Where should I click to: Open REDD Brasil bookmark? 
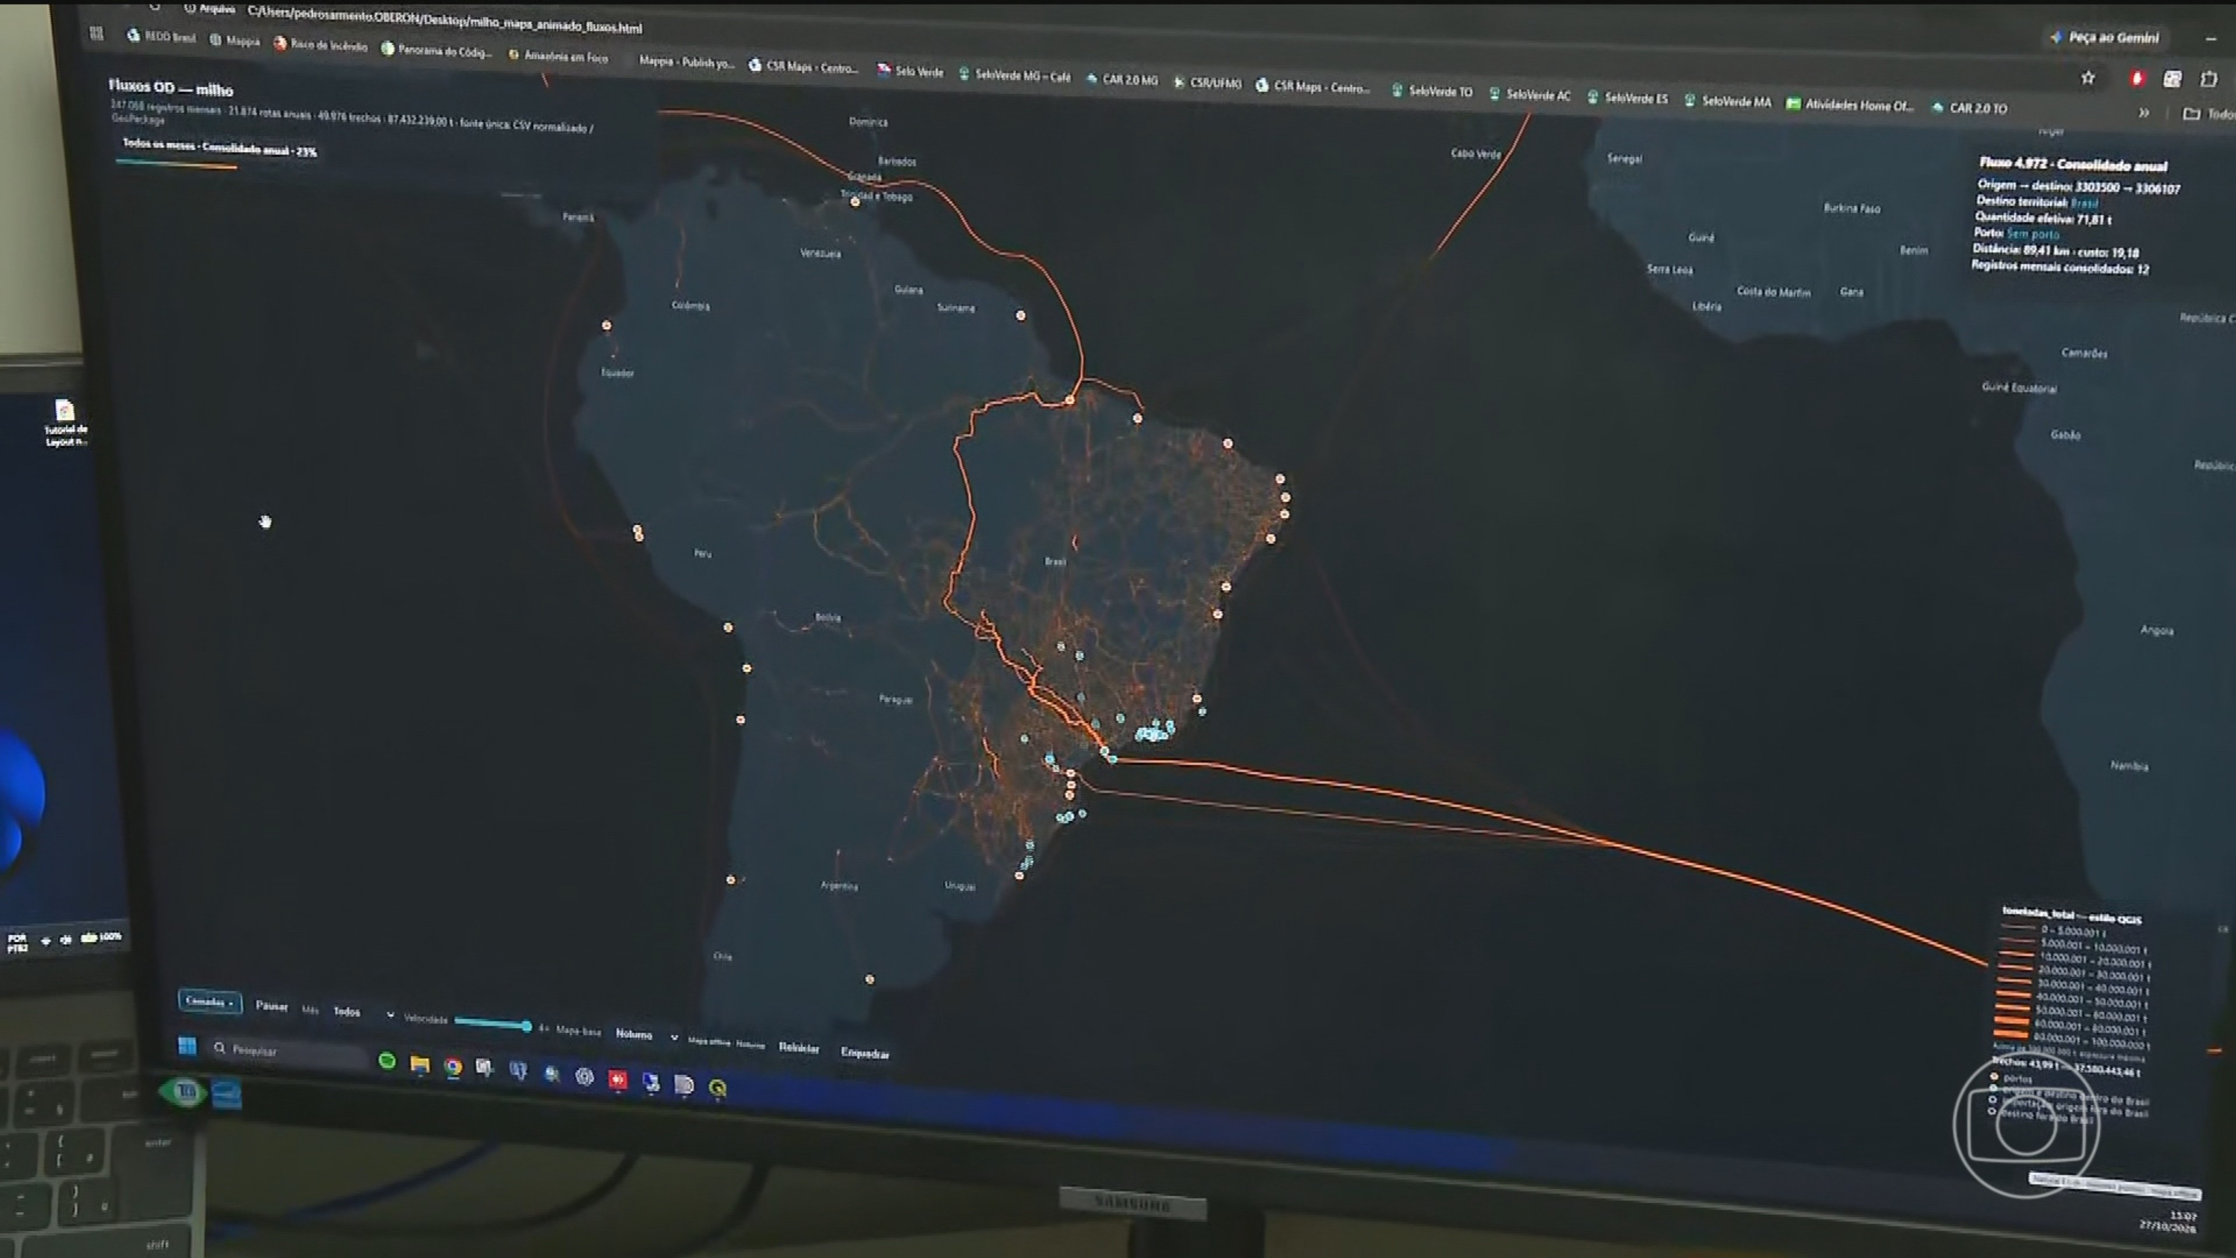[x=161, y=37]
